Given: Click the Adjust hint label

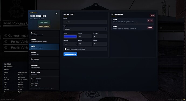Looking at the screenshot, I should (37, 81).
